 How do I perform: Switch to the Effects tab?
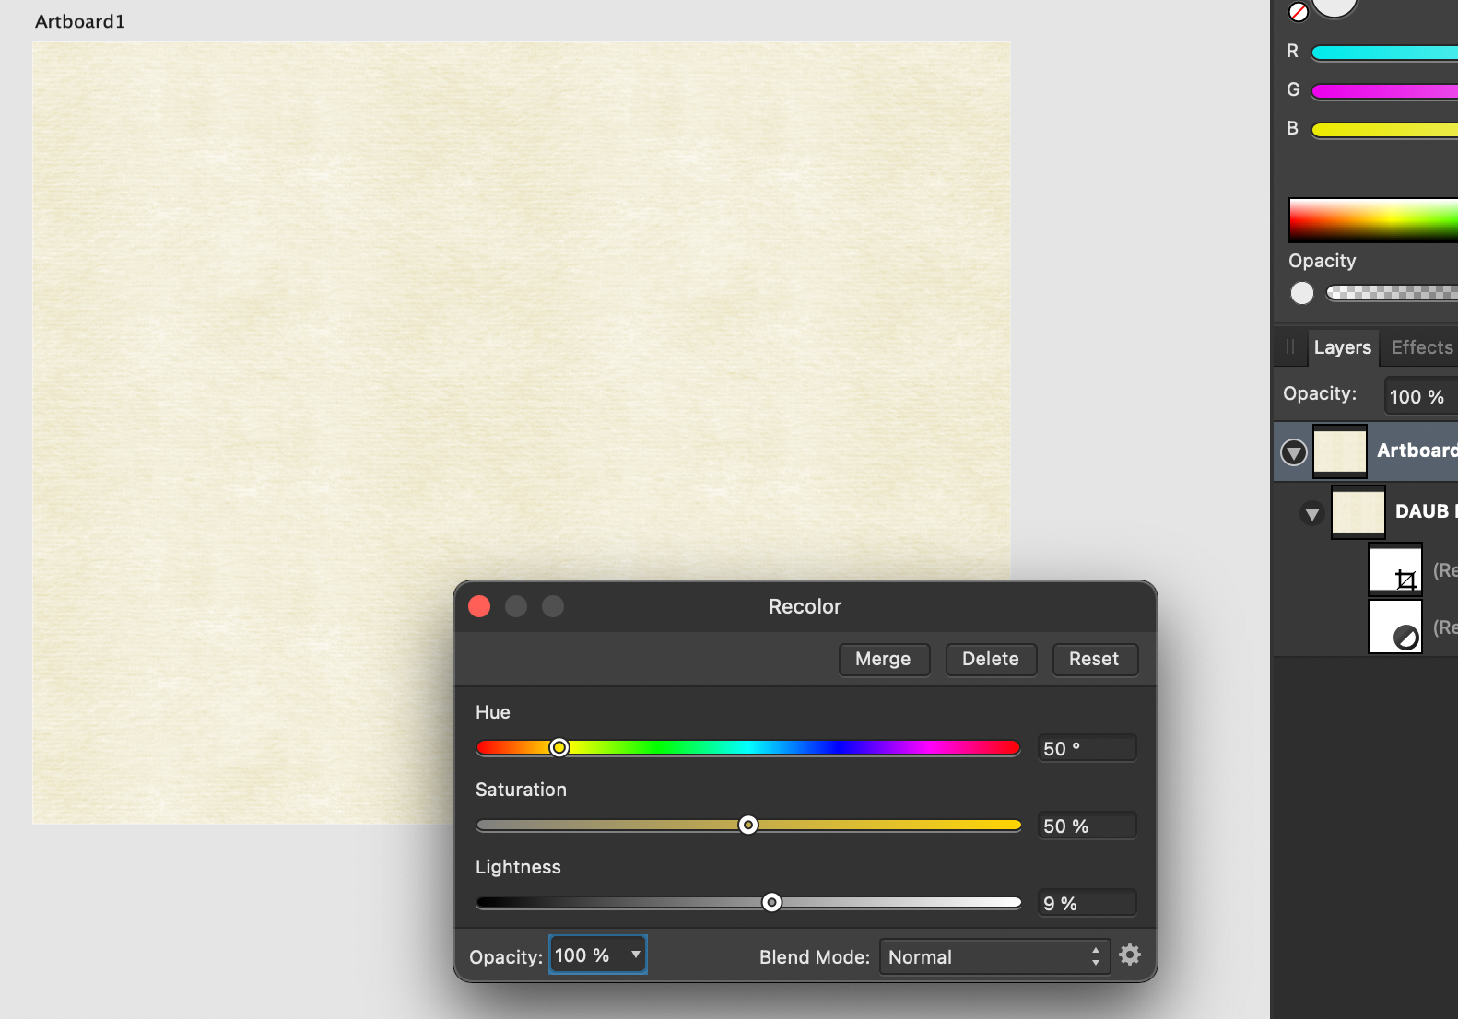[1422, 347]
